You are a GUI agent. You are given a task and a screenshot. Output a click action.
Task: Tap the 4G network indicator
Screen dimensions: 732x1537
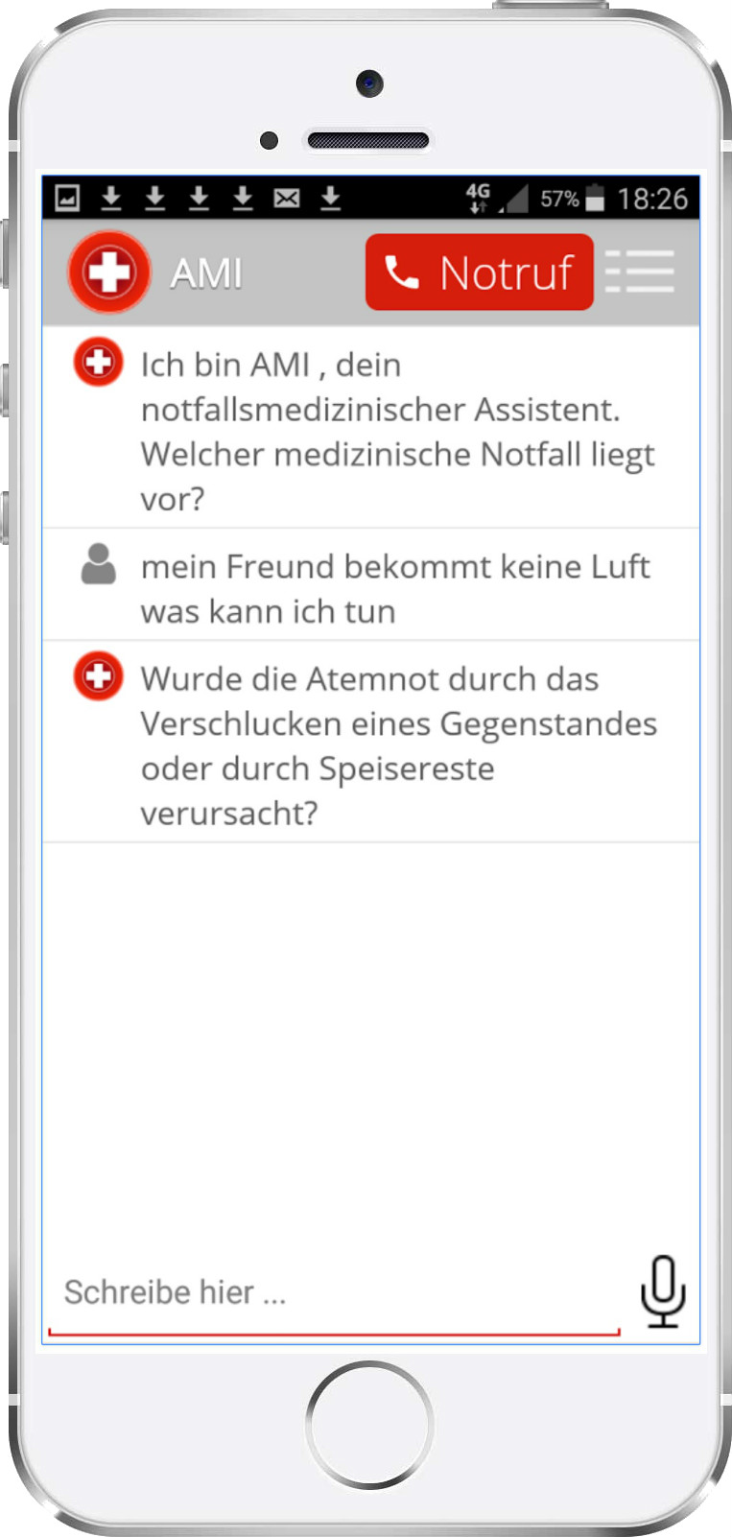pyautogui.click(x=478, y=197)
